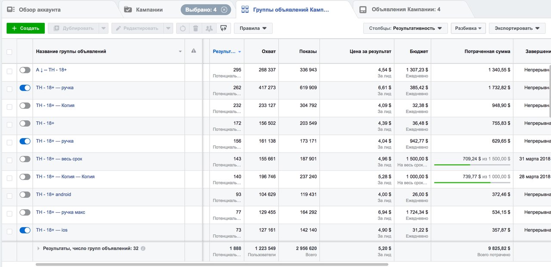Screen dimensions: 551x267
Task: Open the dropdown arrow next to Дублировать
Action: click(x=103, y=28)
